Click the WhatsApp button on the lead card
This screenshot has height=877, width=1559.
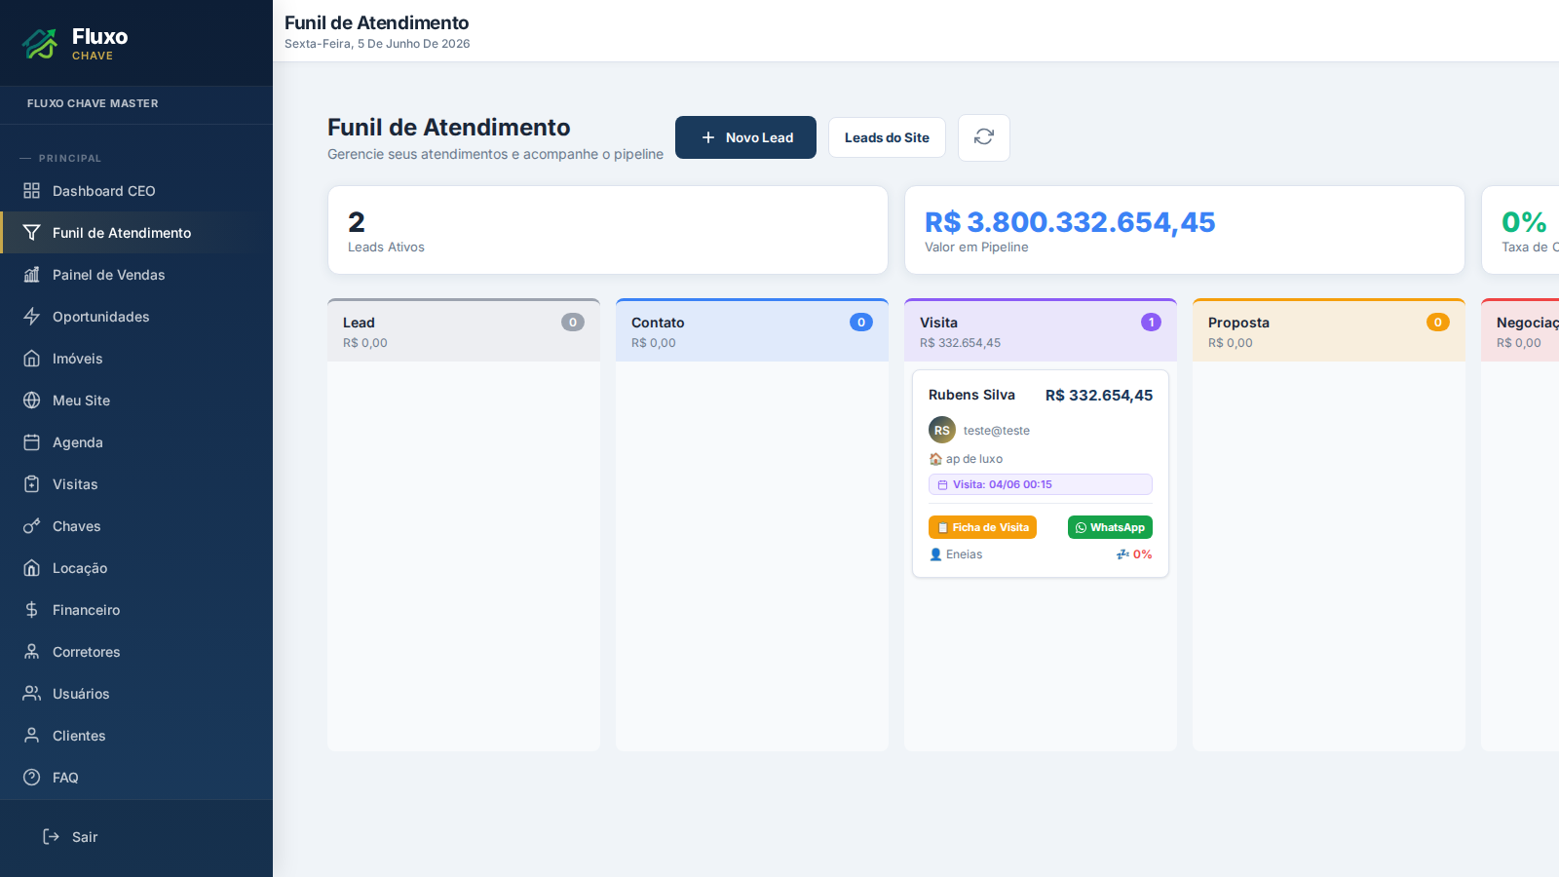pyautogui.click(x=1110, y=527)
